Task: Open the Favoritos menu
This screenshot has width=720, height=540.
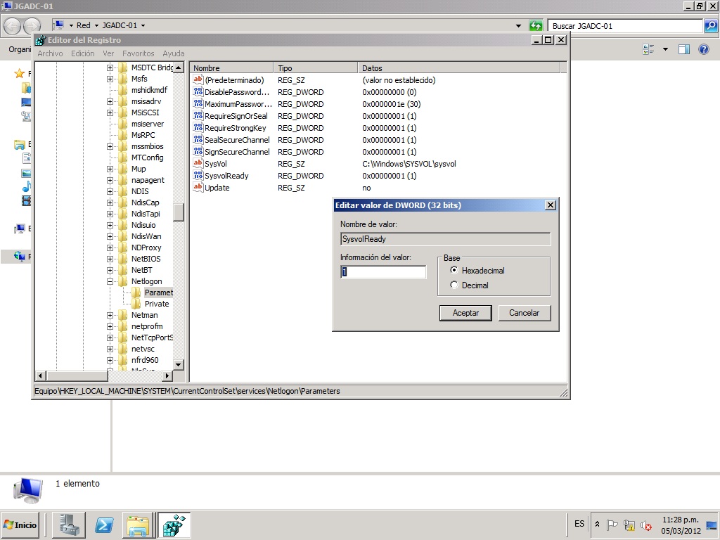Action: tap(139, 53)
